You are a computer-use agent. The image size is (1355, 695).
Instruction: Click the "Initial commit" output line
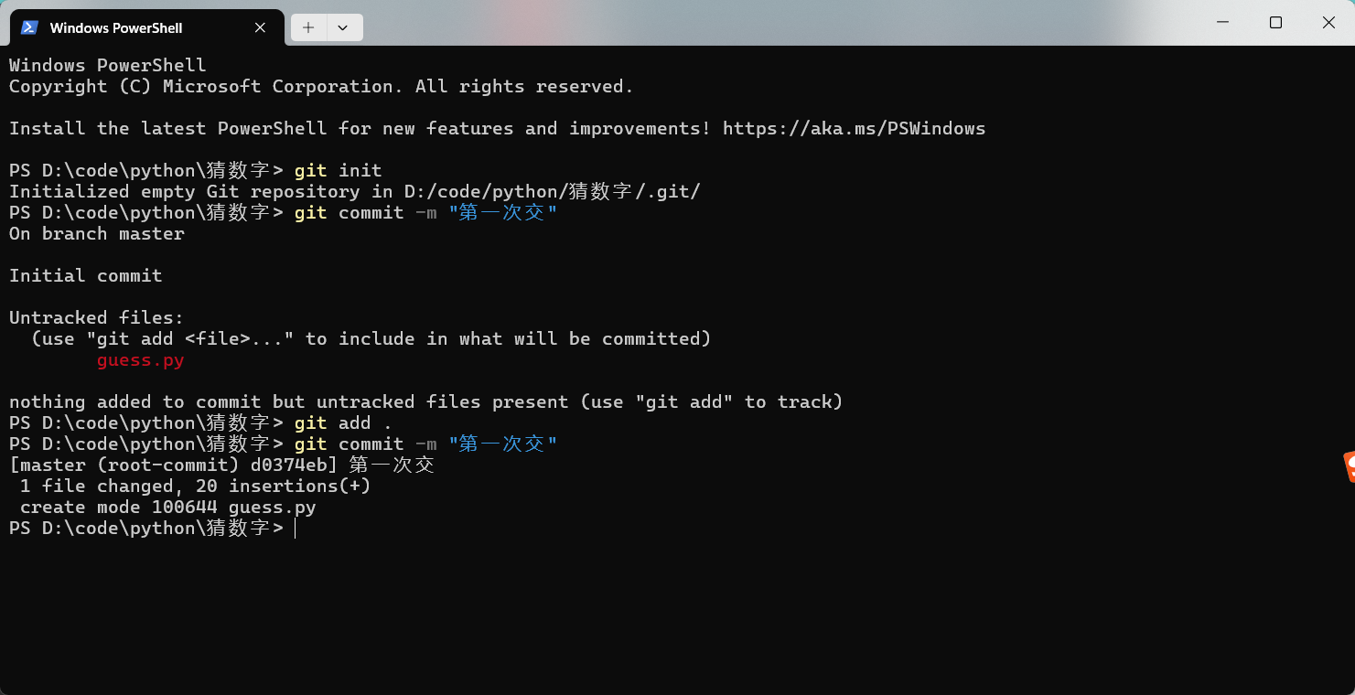pos(86,276)
